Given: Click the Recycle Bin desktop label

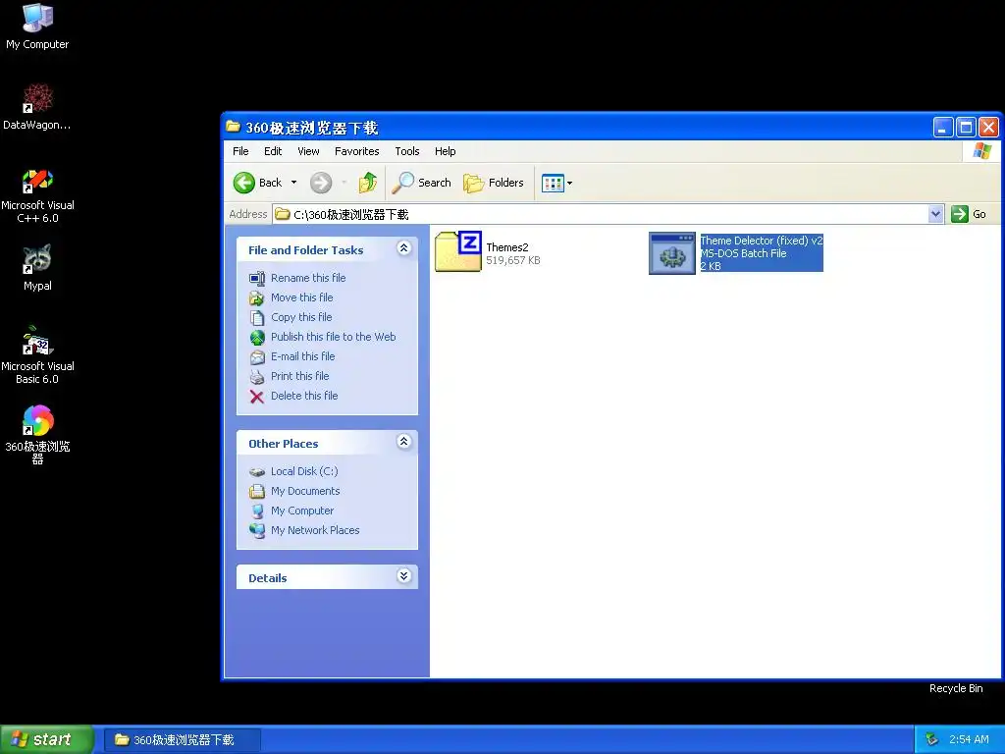Looking at the screenshot, I should 956,688.
